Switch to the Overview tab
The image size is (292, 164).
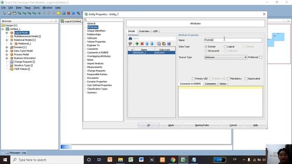(x=144, y=31)
